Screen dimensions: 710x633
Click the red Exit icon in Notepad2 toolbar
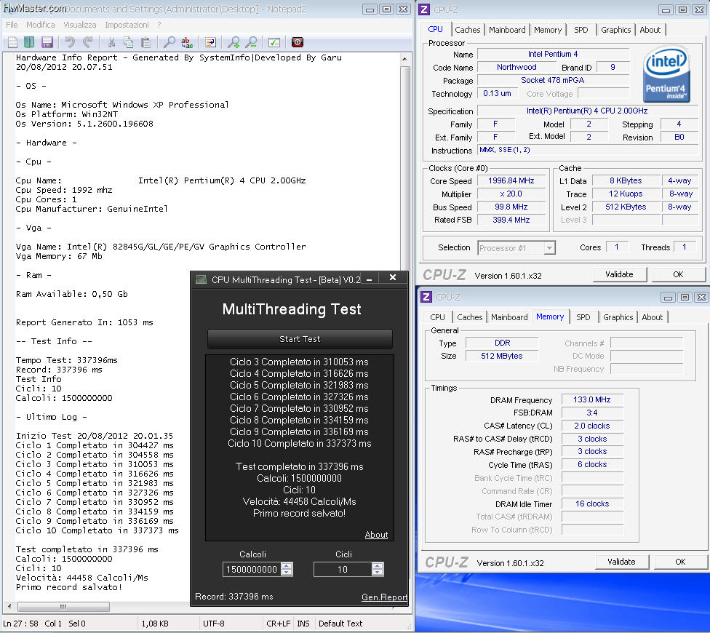(297, 42)
